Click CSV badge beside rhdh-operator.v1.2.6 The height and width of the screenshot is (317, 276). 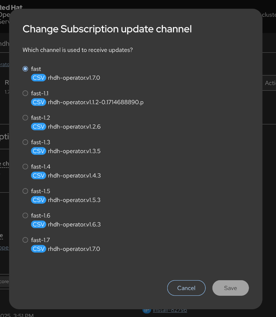point(39,127)
